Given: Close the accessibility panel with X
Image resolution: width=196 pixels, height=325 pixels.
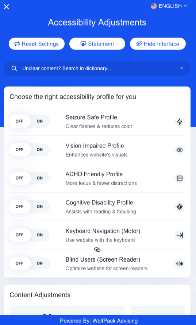Looking at the screenshot, I should tap(7, 7).
